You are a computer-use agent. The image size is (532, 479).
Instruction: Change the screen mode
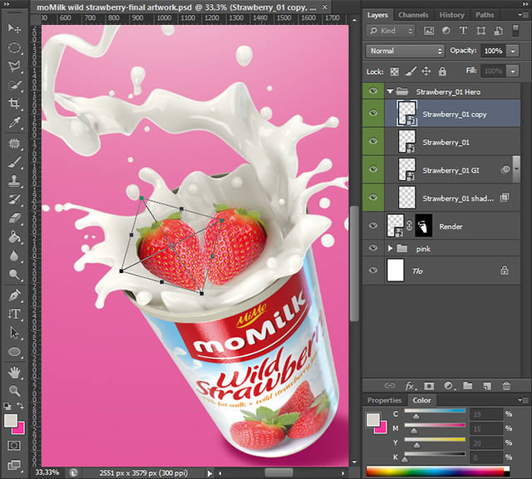click(x=14, y=464)
